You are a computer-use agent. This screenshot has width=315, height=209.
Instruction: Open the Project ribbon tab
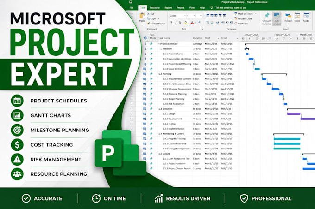click(x=180, y=8)
